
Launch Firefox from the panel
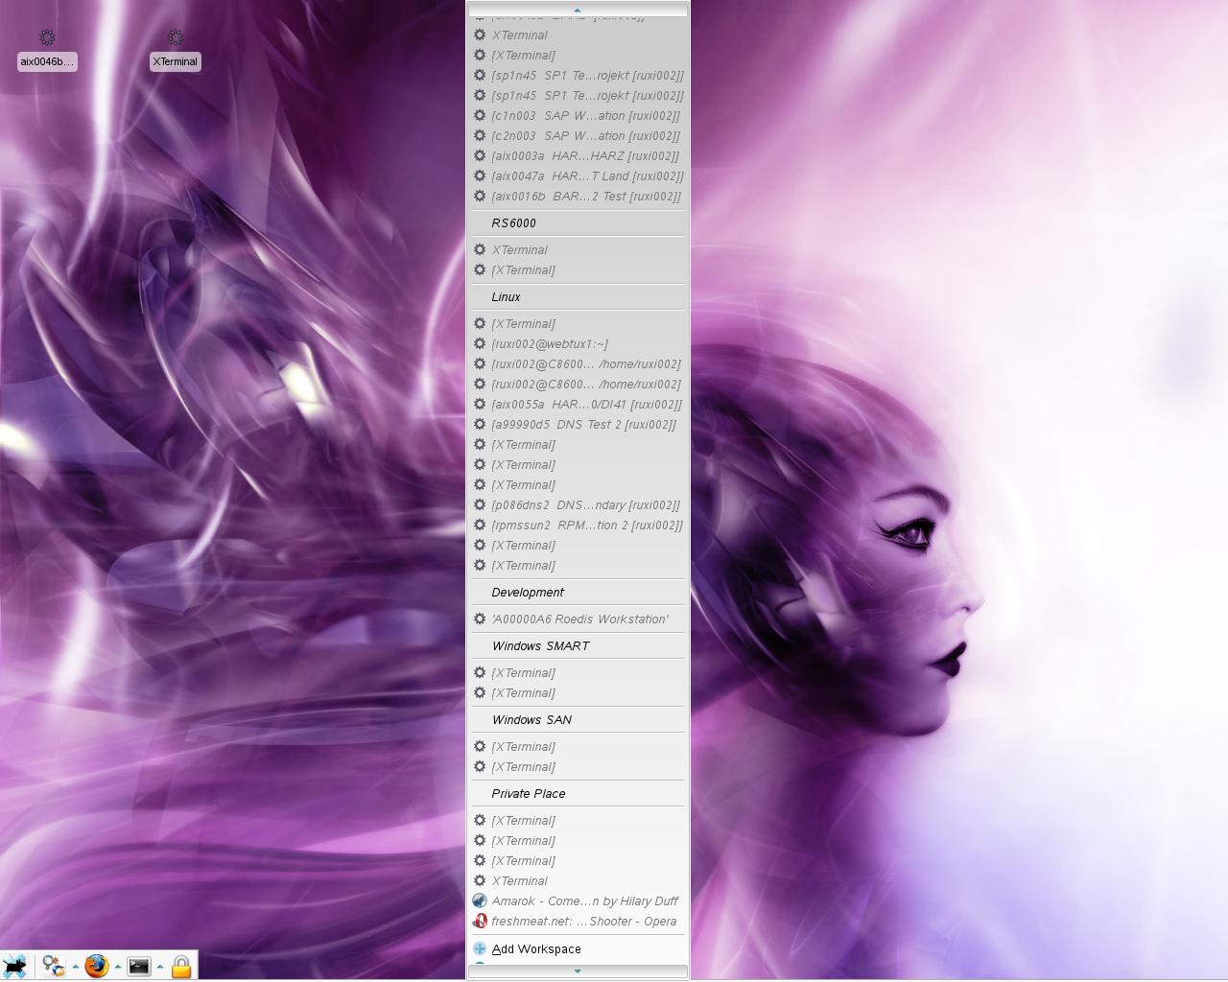click(96, 966)
